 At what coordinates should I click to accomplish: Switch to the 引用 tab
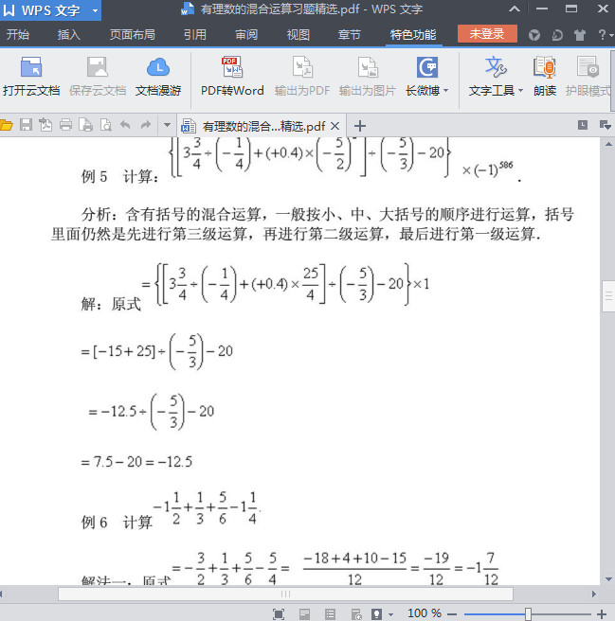coord(194,34)
